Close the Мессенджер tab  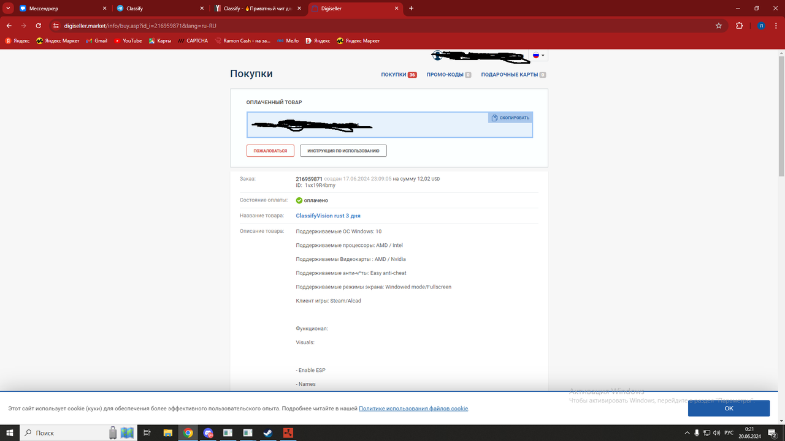tap(104, 9)
